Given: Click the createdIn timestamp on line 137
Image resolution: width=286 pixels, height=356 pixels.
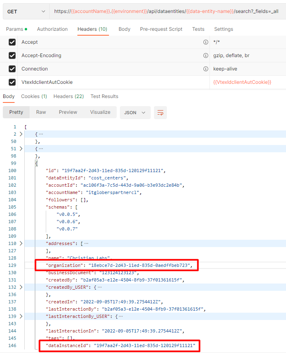Looking at the screenshot, I should [x=121, y=302].
